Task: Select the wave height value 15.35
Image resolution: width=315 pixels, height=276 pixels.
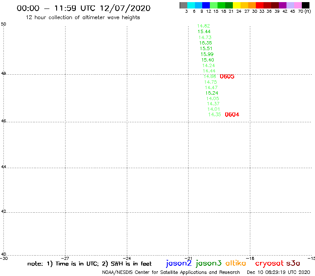Action: click(206, 43)
